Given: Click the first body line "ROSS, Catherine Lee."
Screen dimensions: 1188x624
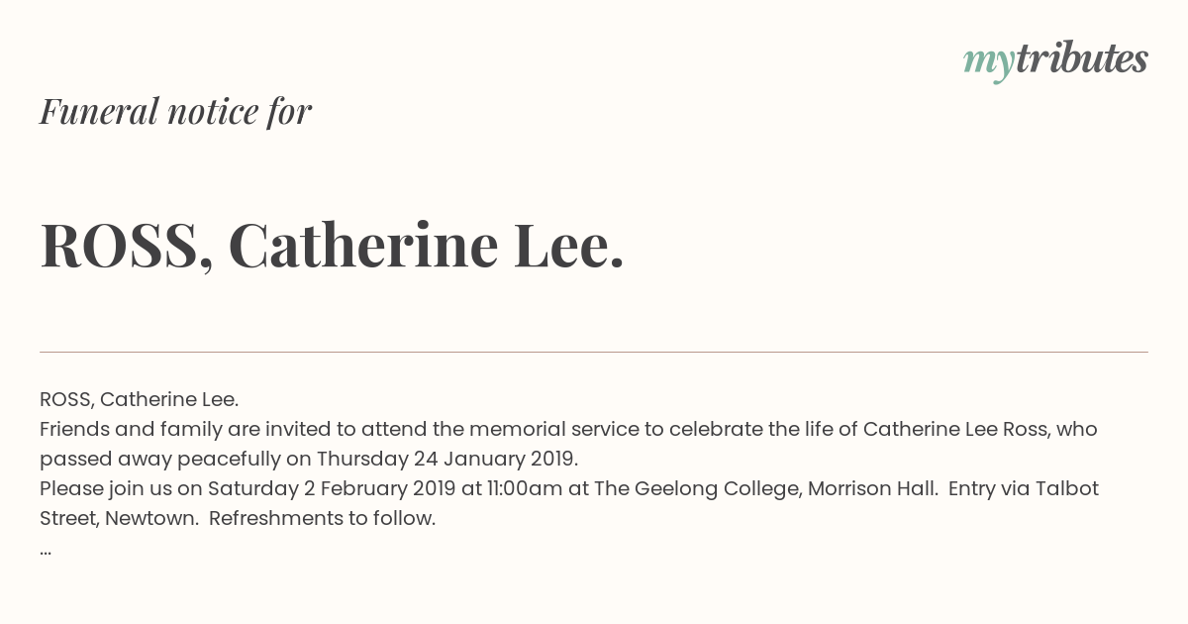Looking at the screenshot, I should tap(139, 399).
